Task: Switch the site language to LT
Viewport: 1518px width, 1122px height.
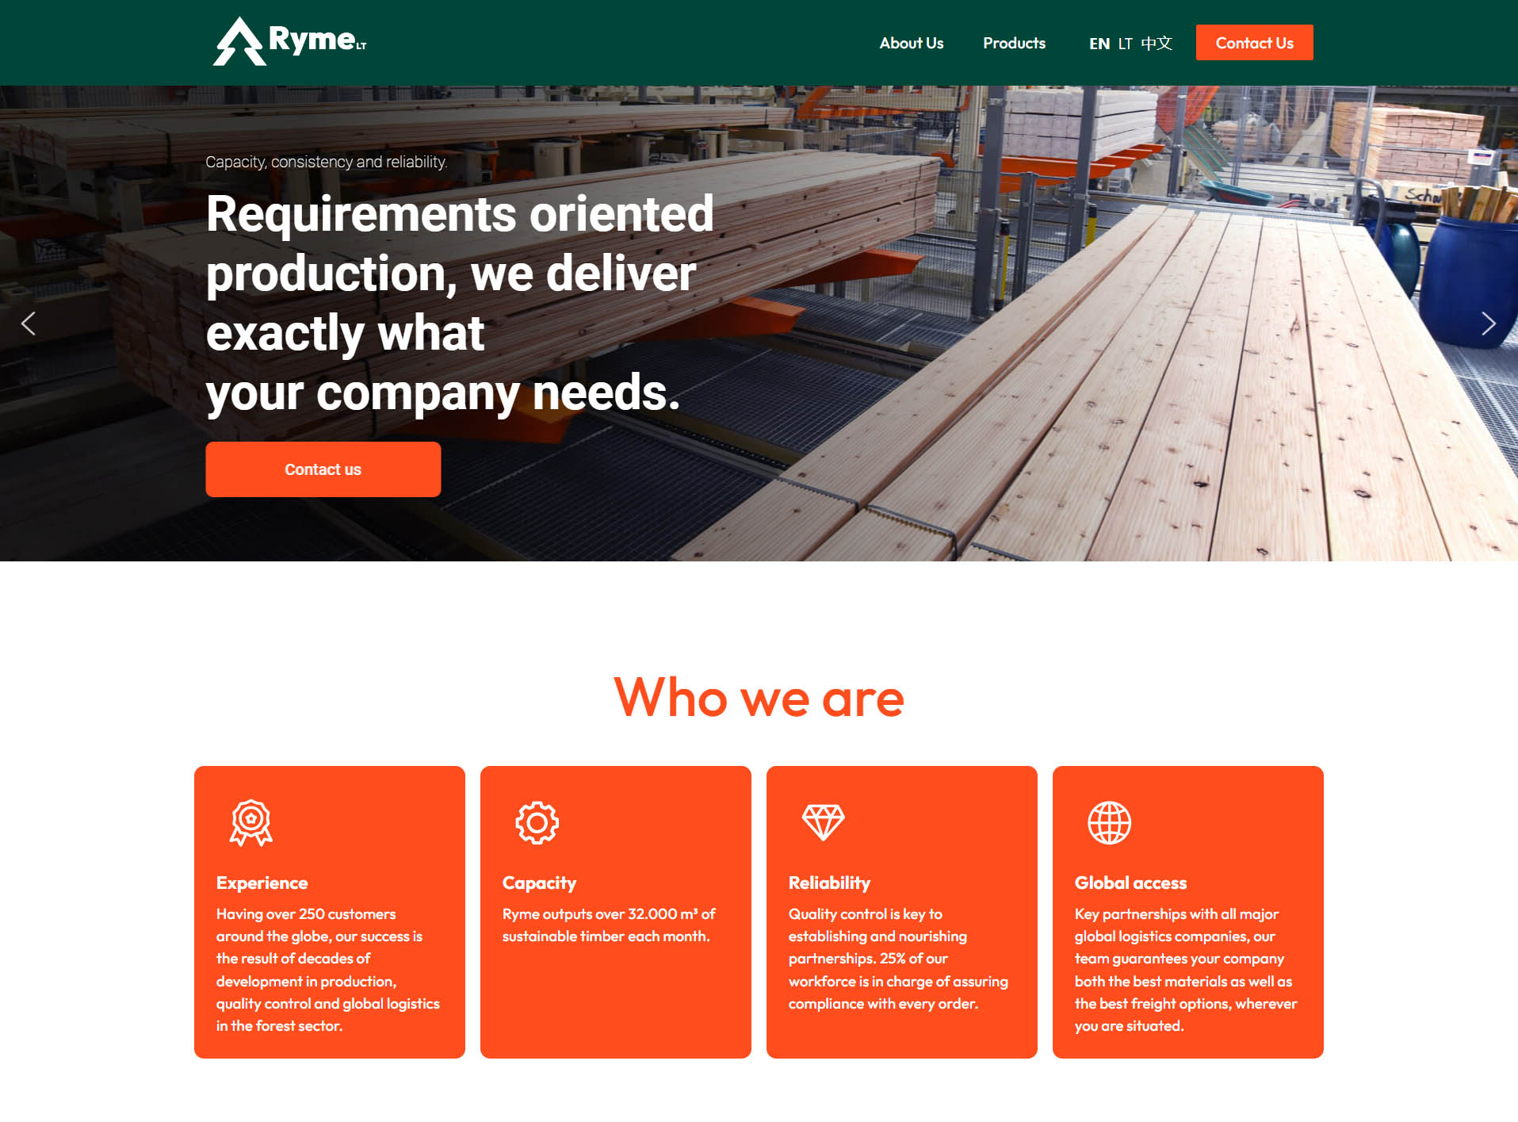Action: click(1125, 44)
